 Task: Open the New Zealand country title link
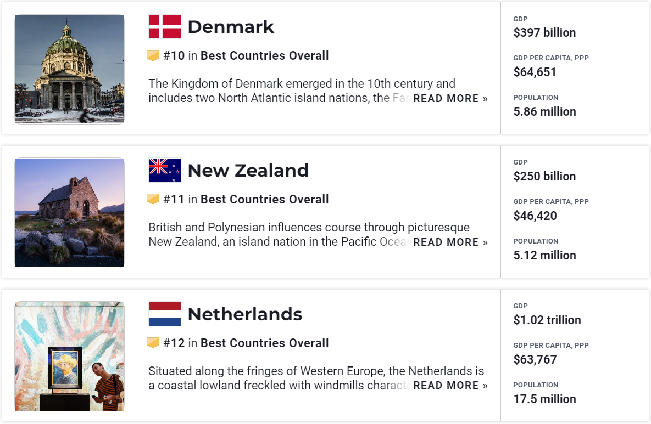248,171
